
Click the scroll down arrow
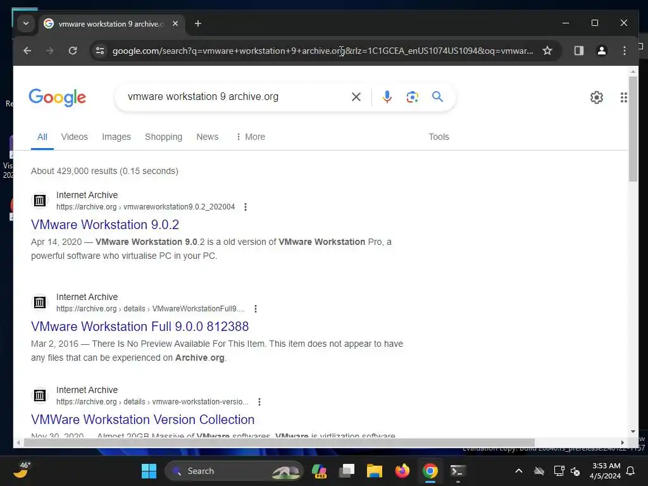[x=633, y=432]
